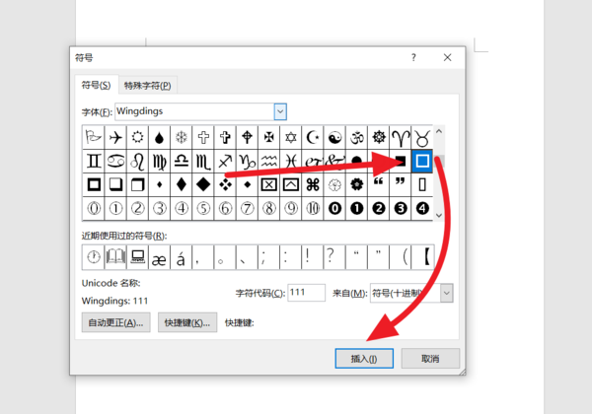
Task: Click the Wingdings font name field
Action: [x=194, y=111]
